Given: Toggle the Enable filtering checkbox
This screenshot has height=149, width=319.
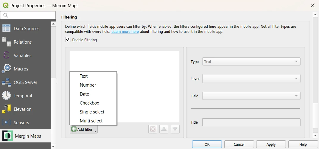Looking at the screenshot, I should click(68, 39).
